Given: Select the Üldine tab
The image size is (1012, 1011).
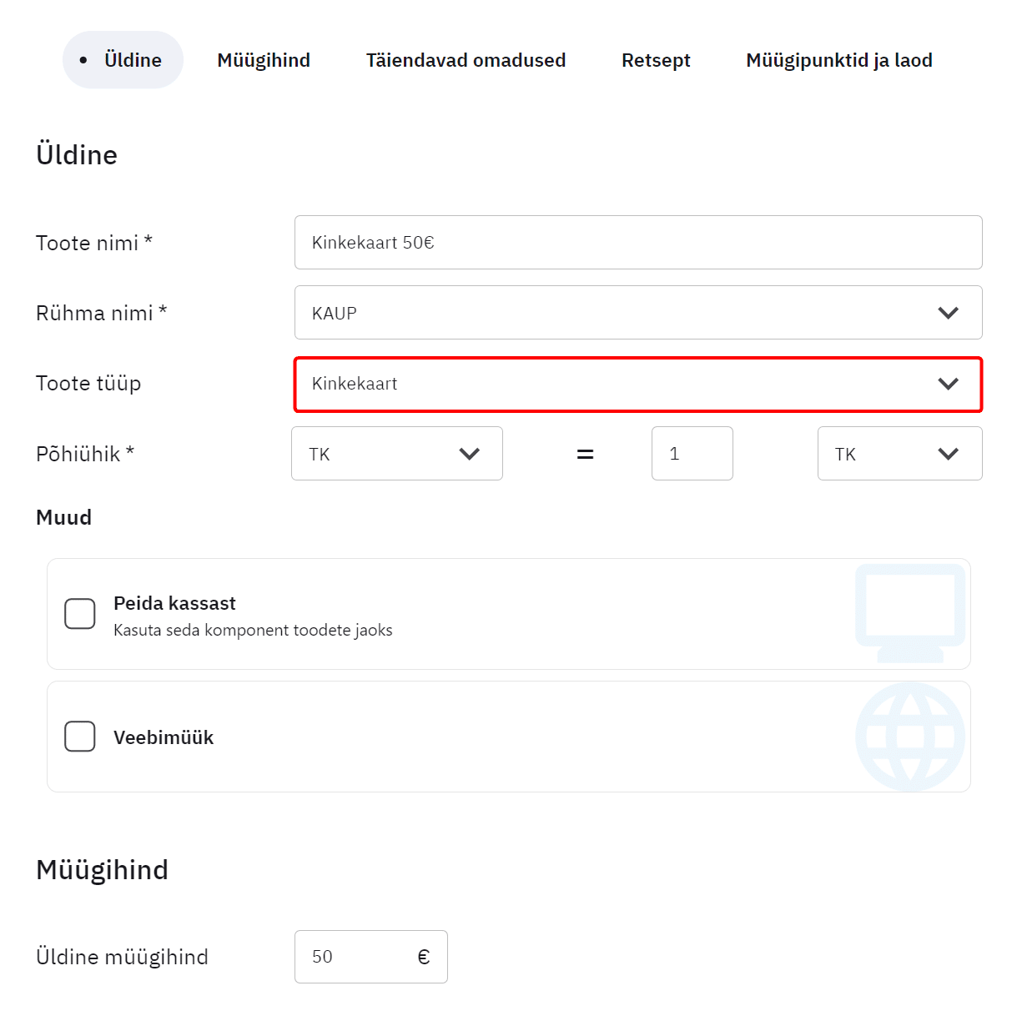Looking at the screenshot, I should (123, 60).
